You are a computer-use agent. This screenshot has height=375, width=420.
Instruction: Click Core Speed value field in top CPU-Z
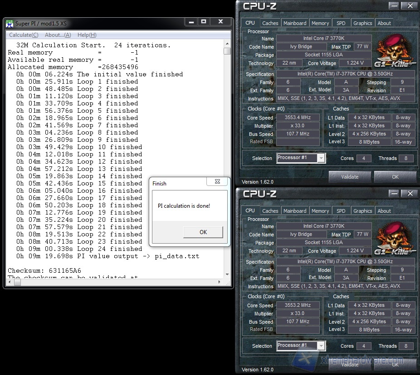298,118
